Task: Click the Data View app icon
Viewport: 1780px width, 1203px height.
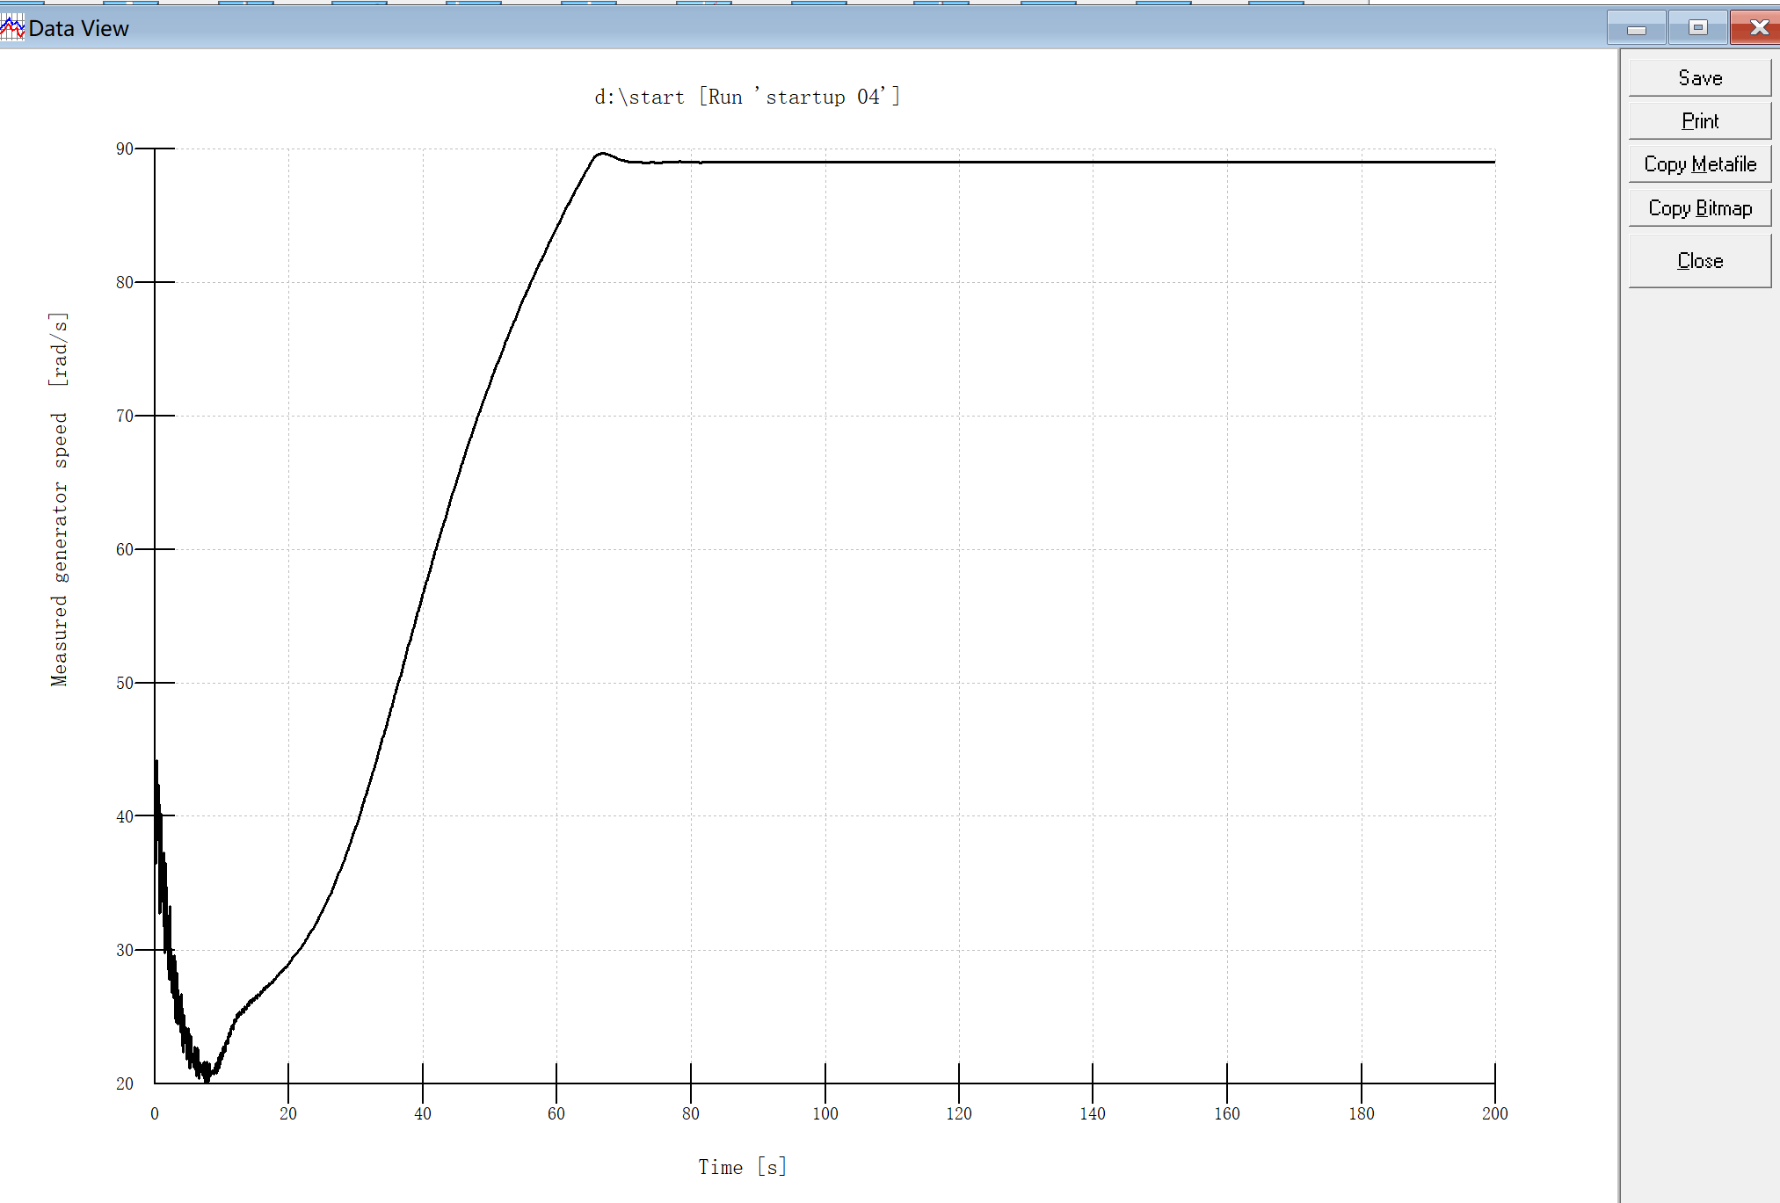Action: click(x=12, y=27)
